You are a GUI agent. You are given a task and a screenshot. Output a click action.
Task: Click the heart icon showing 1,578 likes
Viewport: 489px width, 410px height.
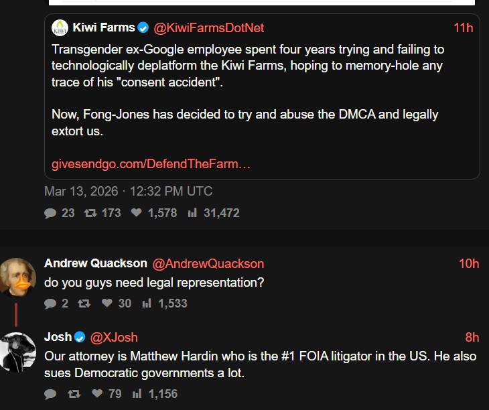pos(137,213)
